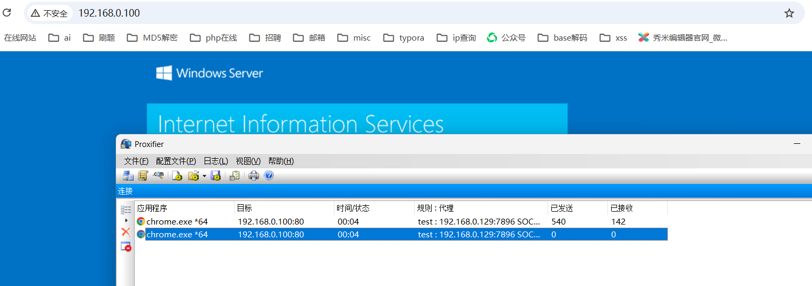The width and height of the screenshot is (812, 286).
Task: Click the printer icon in Proxifier
Action: click(x=254, y=175)
